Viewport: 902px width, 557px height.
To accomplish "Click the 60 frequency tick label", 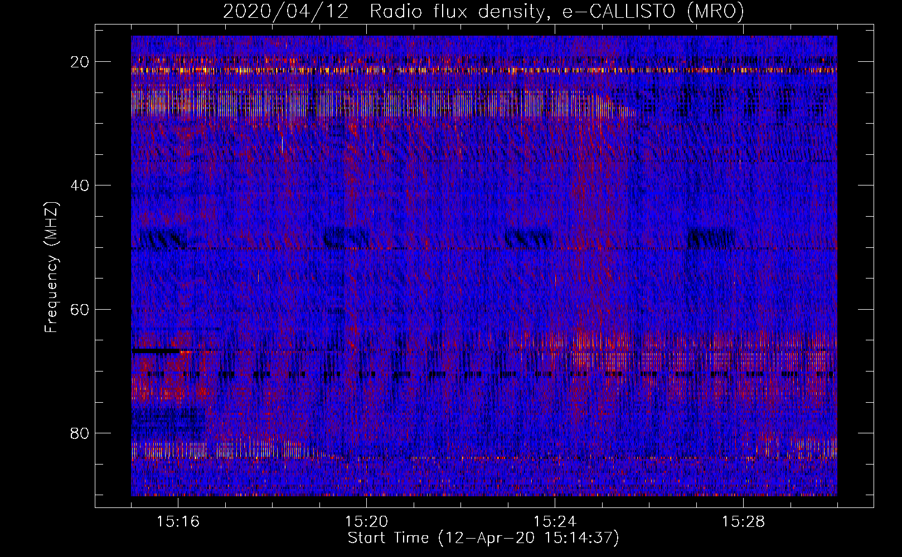I will (80, 309).
